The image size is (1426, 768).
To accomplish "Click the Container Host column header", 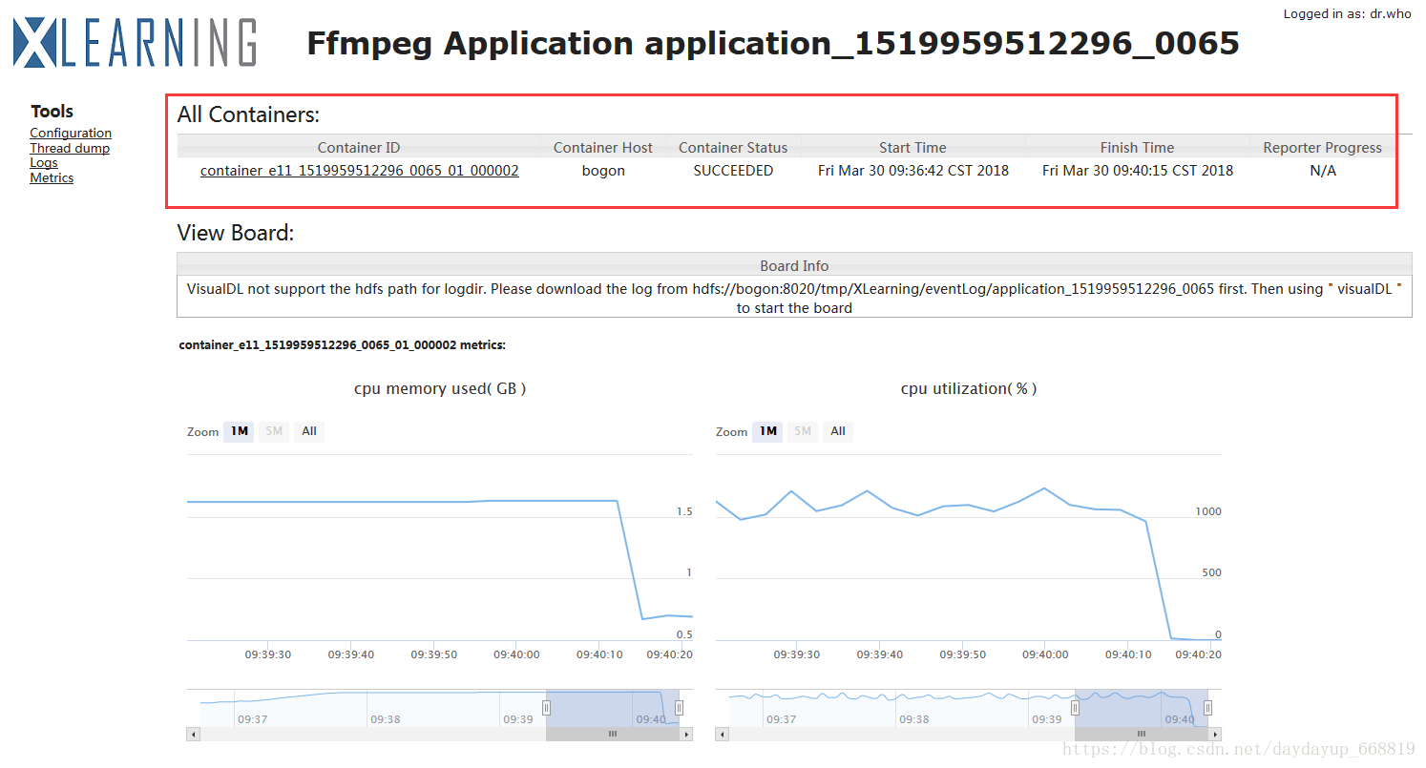I will [x=603, y=147].
